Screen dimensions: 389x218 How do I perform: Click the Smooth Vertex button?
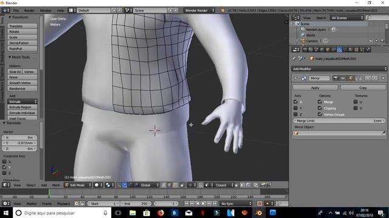pos(22,83)
